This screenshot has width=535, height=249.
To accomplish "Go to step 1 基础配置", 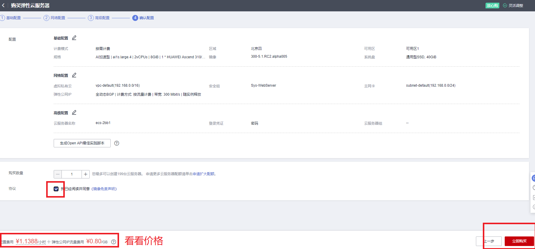I will click(10, 18).
